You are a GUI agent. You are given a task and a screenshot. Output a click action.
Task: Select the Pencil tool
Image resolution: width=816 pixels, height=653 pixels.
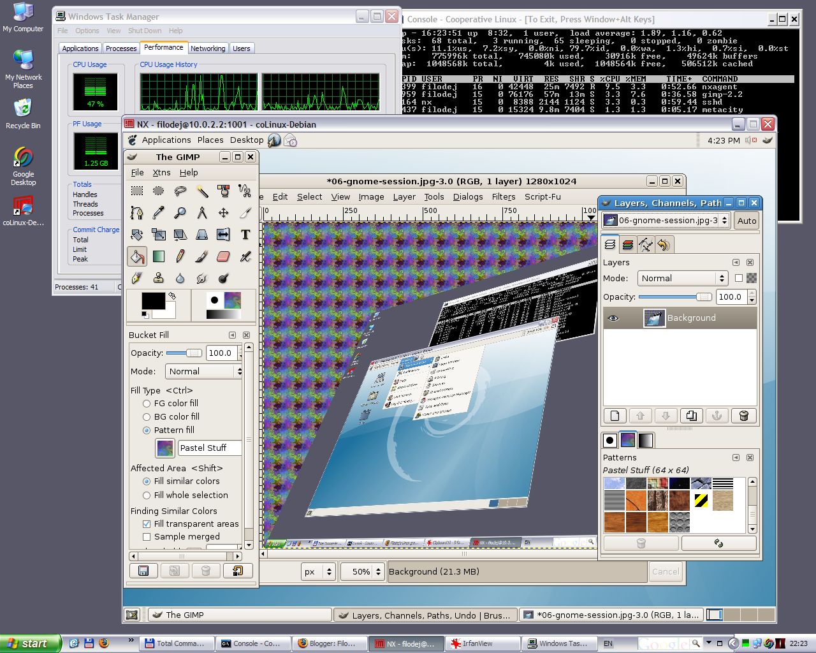[x=180, y=256]
